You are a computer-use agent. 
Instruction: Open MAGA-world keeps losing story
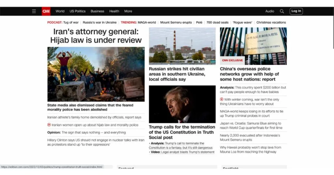click(251, 113)
